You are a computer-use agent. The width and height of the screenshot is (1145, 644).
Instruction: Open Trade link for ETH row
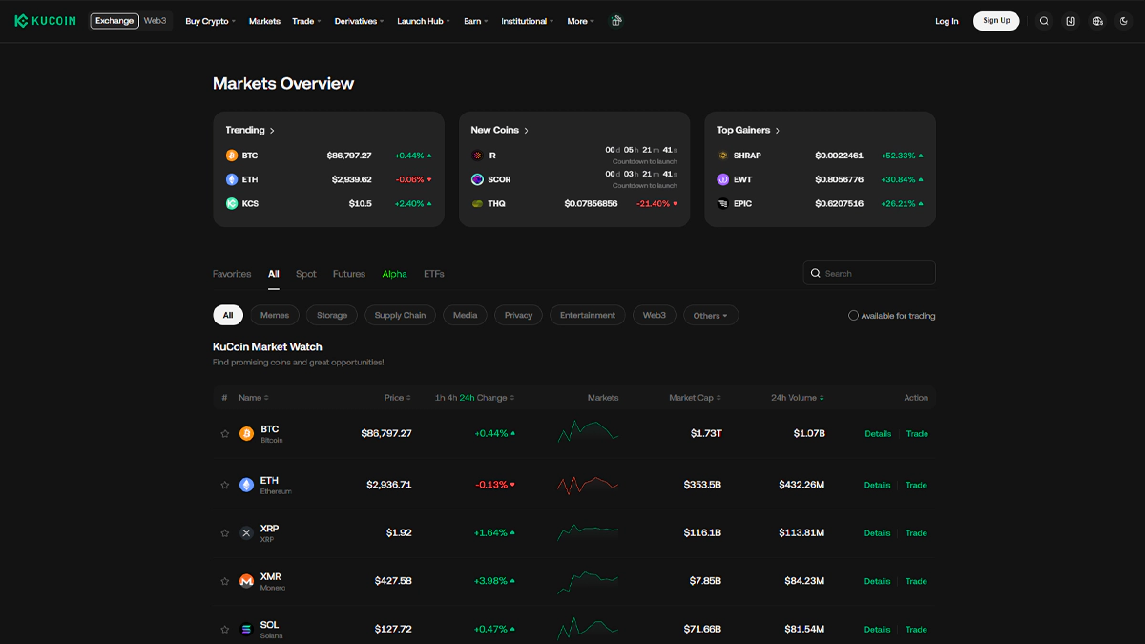point(916,485)
